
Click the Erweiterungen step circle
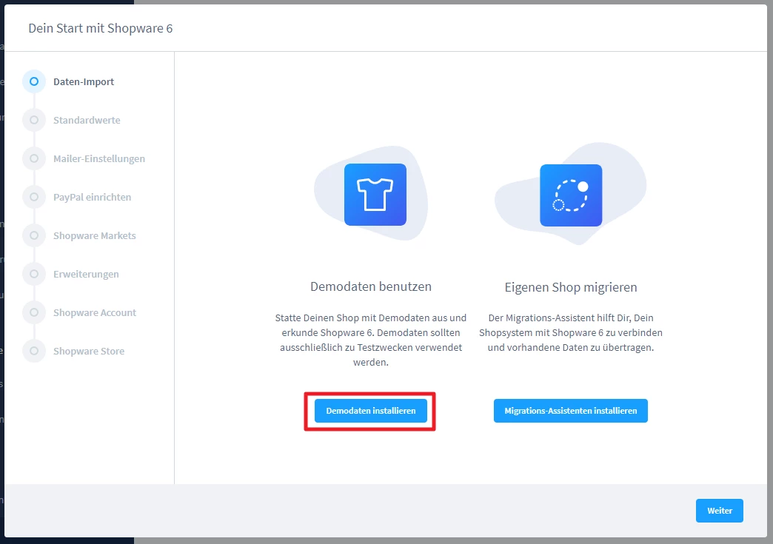click(34, 274)
